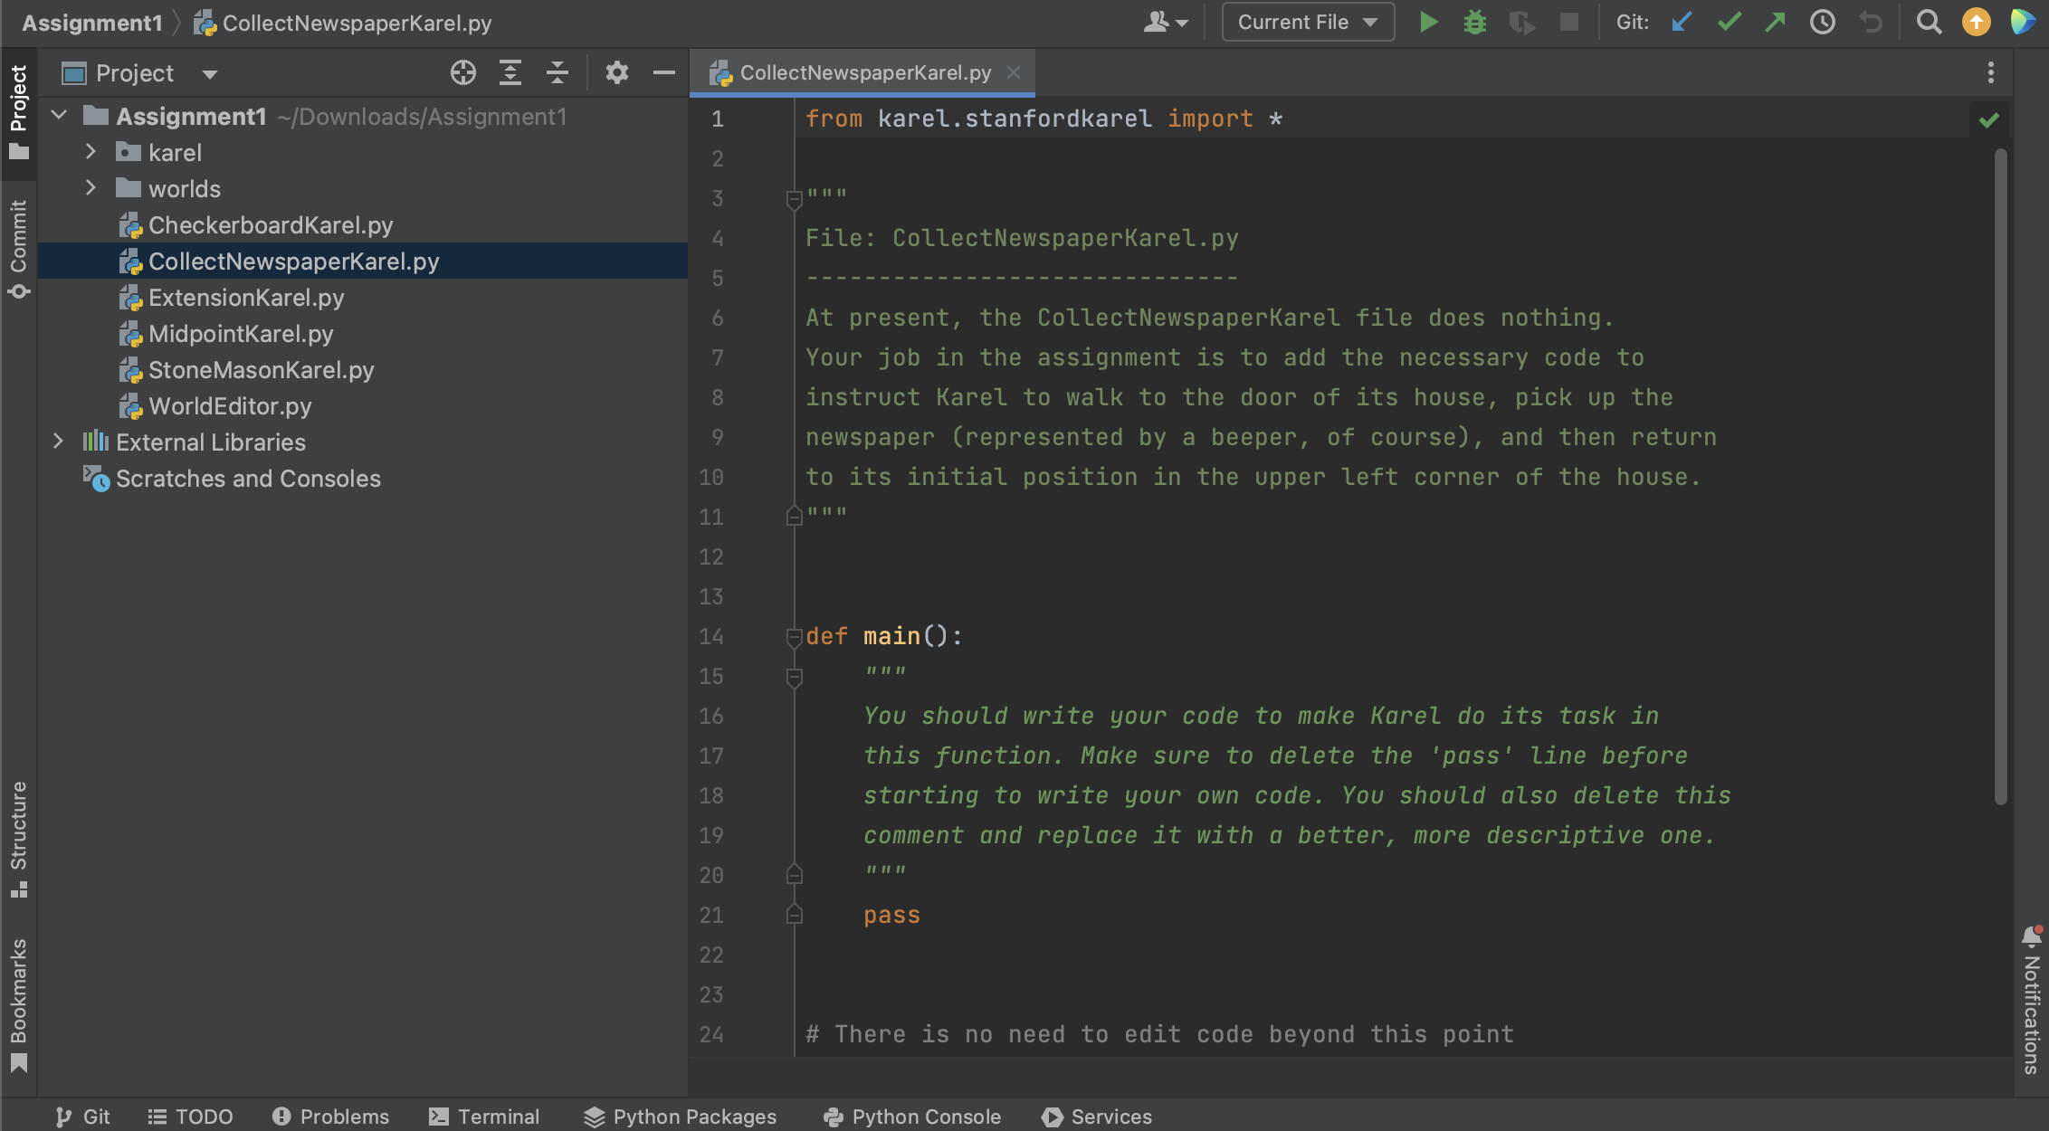This screenshot has height=1131, width=2049.
Task: Click Collapse All in Project panel
Action: point(558,72)
